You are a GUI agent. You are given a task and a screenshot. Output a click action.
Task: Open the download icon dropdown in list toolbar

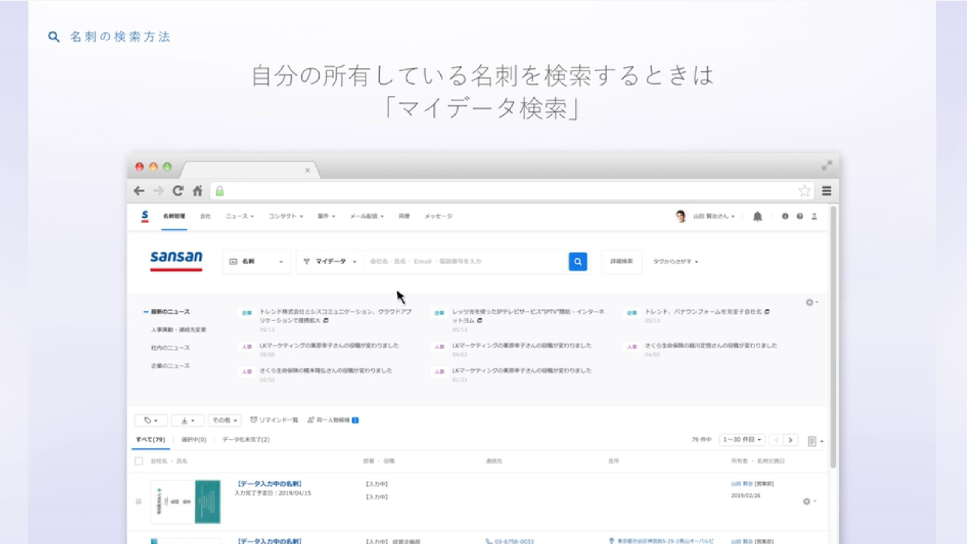click(x=188, y=420)
